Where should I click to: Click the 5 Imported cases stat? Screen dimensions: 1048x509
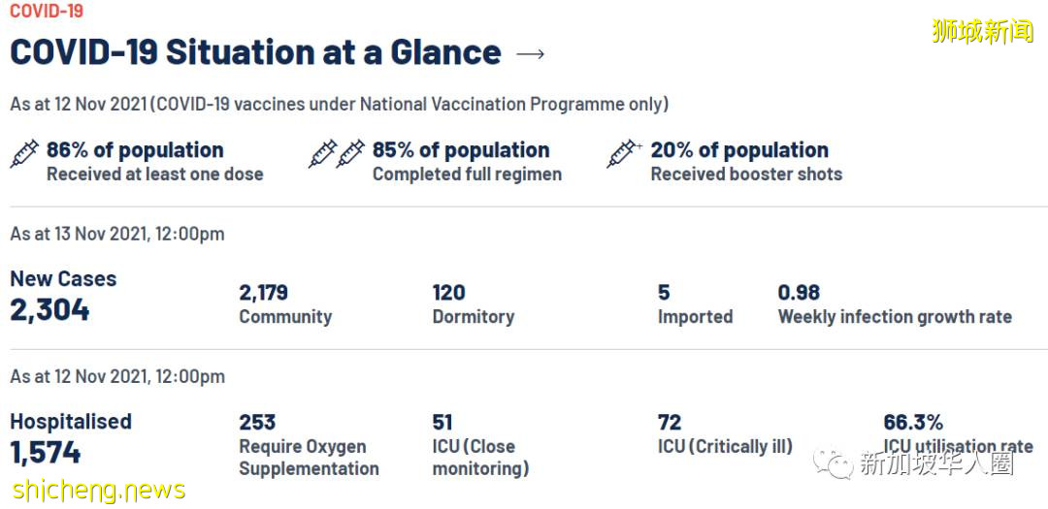tap(664, 293)
